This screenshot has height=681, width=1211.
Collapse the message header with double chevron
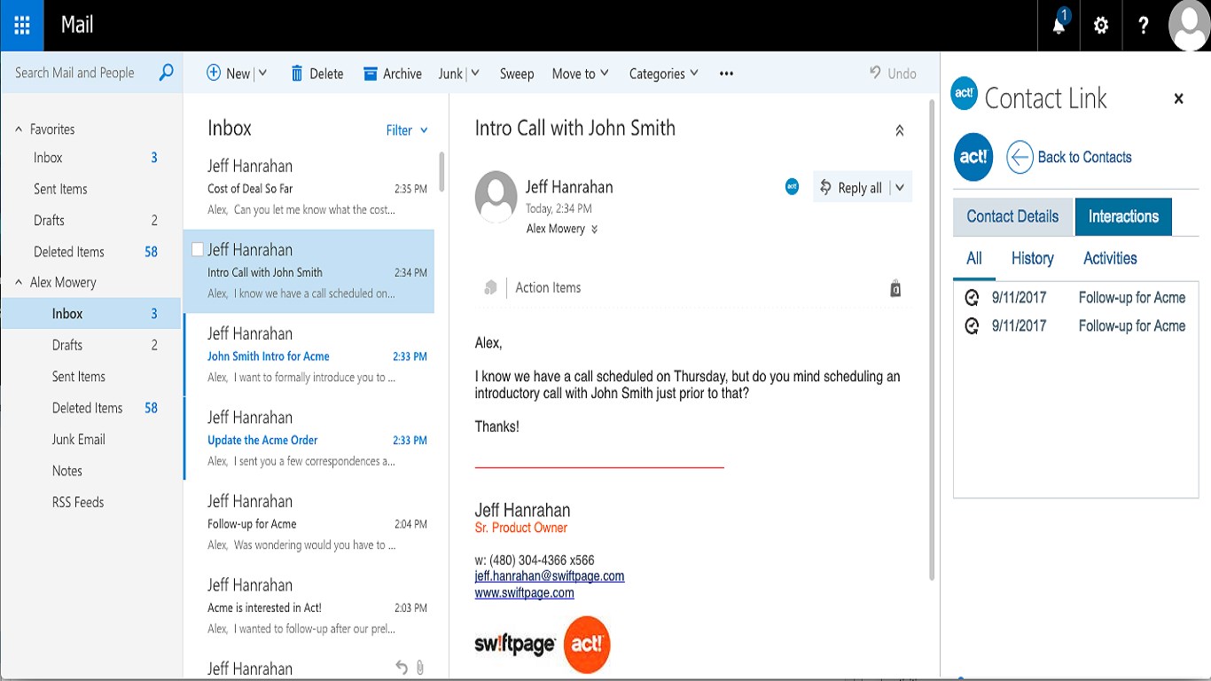(x=899, y=130)
